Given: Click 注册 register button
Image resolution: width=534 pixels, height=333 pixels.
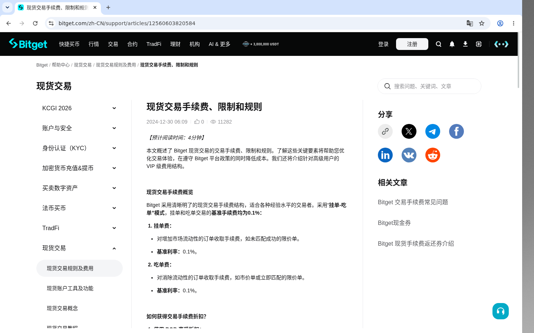Looking at the screenshot, I should (x=412, y=44).
